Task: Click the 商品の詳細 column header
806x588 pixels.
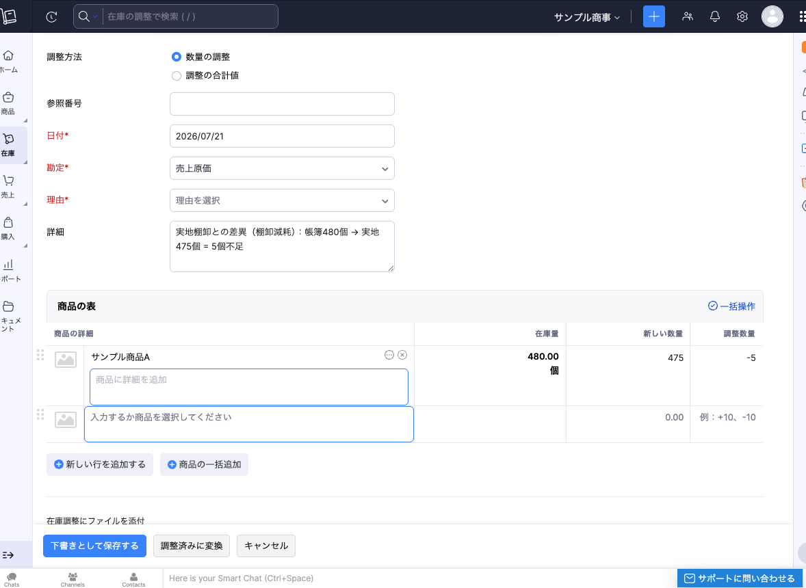Action: (73, 334)
